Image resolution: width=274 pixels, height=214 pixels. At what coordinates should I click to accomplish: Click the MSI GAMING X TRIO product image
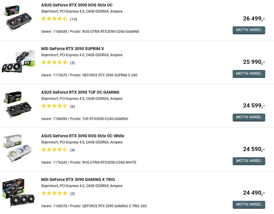(x=18, y=193)
